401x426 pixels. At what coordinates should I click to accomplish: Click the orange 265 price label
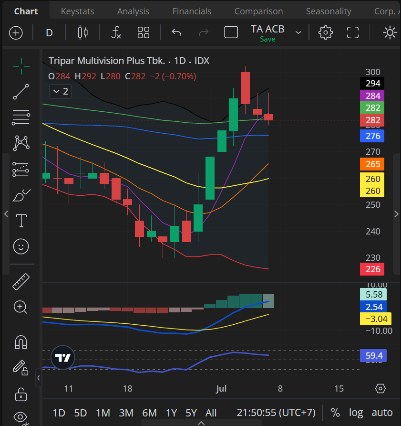pos(372,164)
